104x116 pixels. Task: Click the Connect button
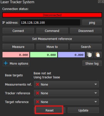[18, 31]
